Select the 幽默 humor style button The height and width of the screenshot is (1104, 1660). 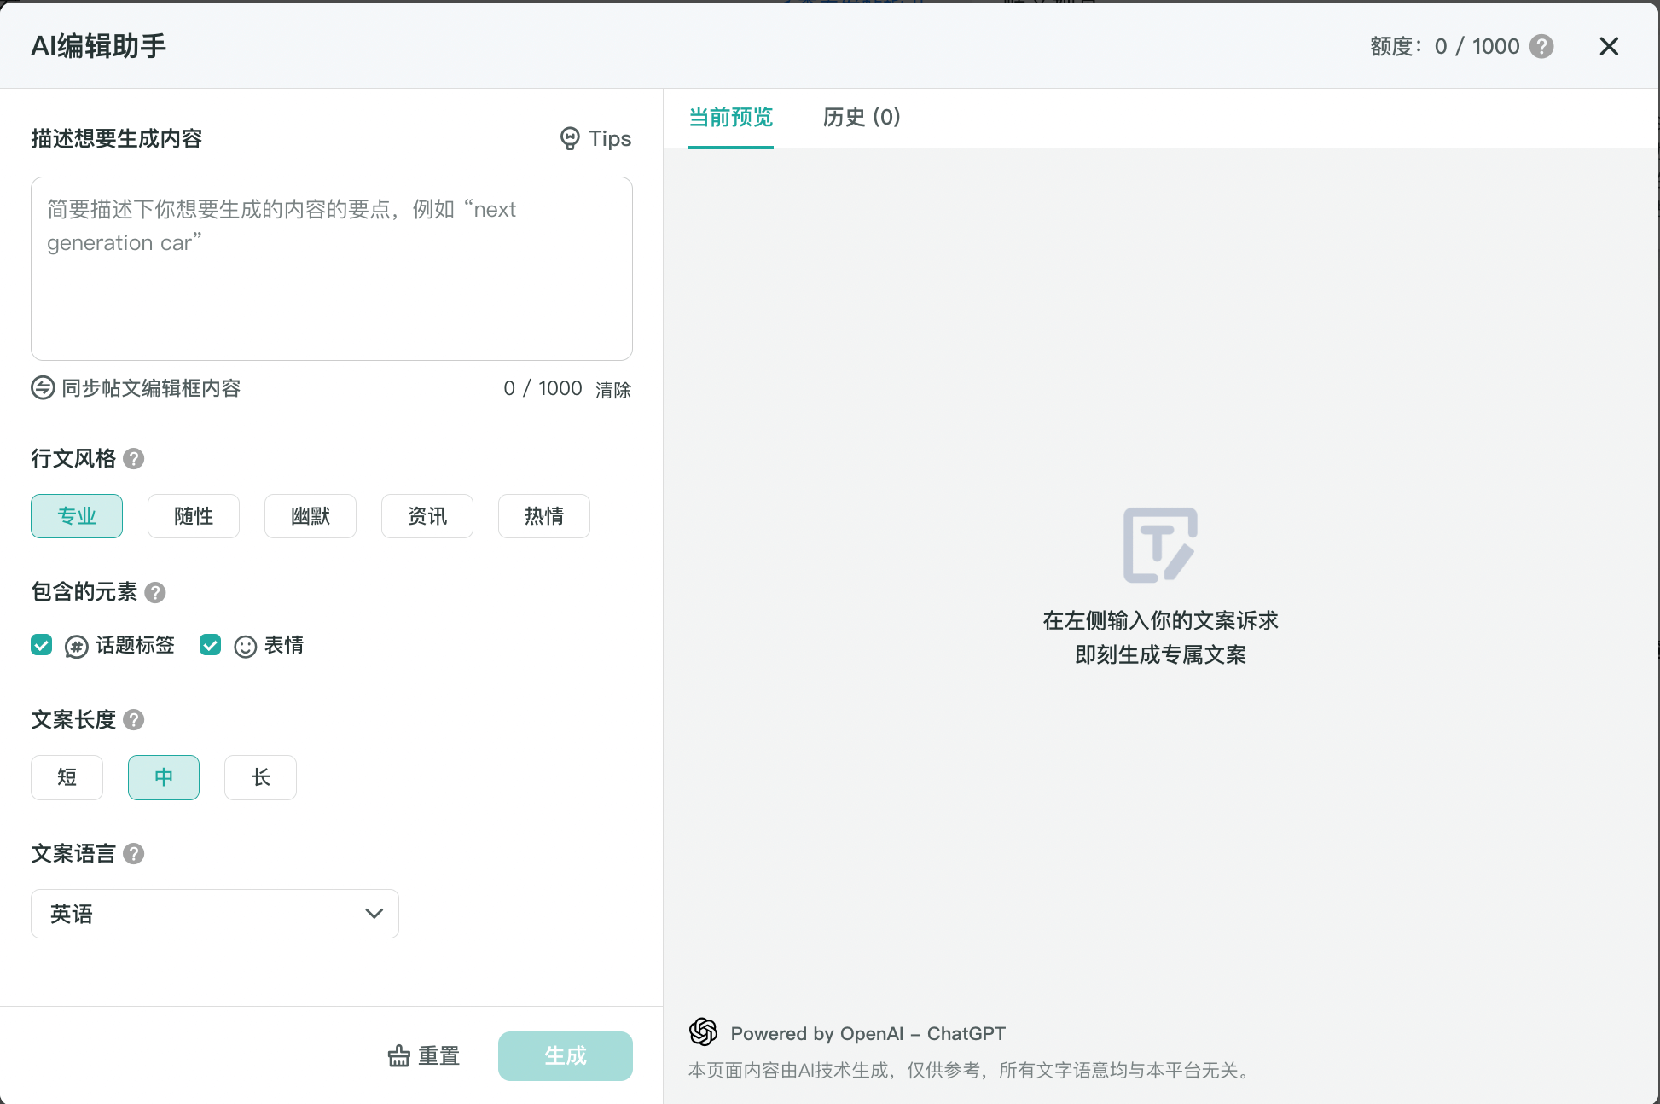click(x=311, y=516)
